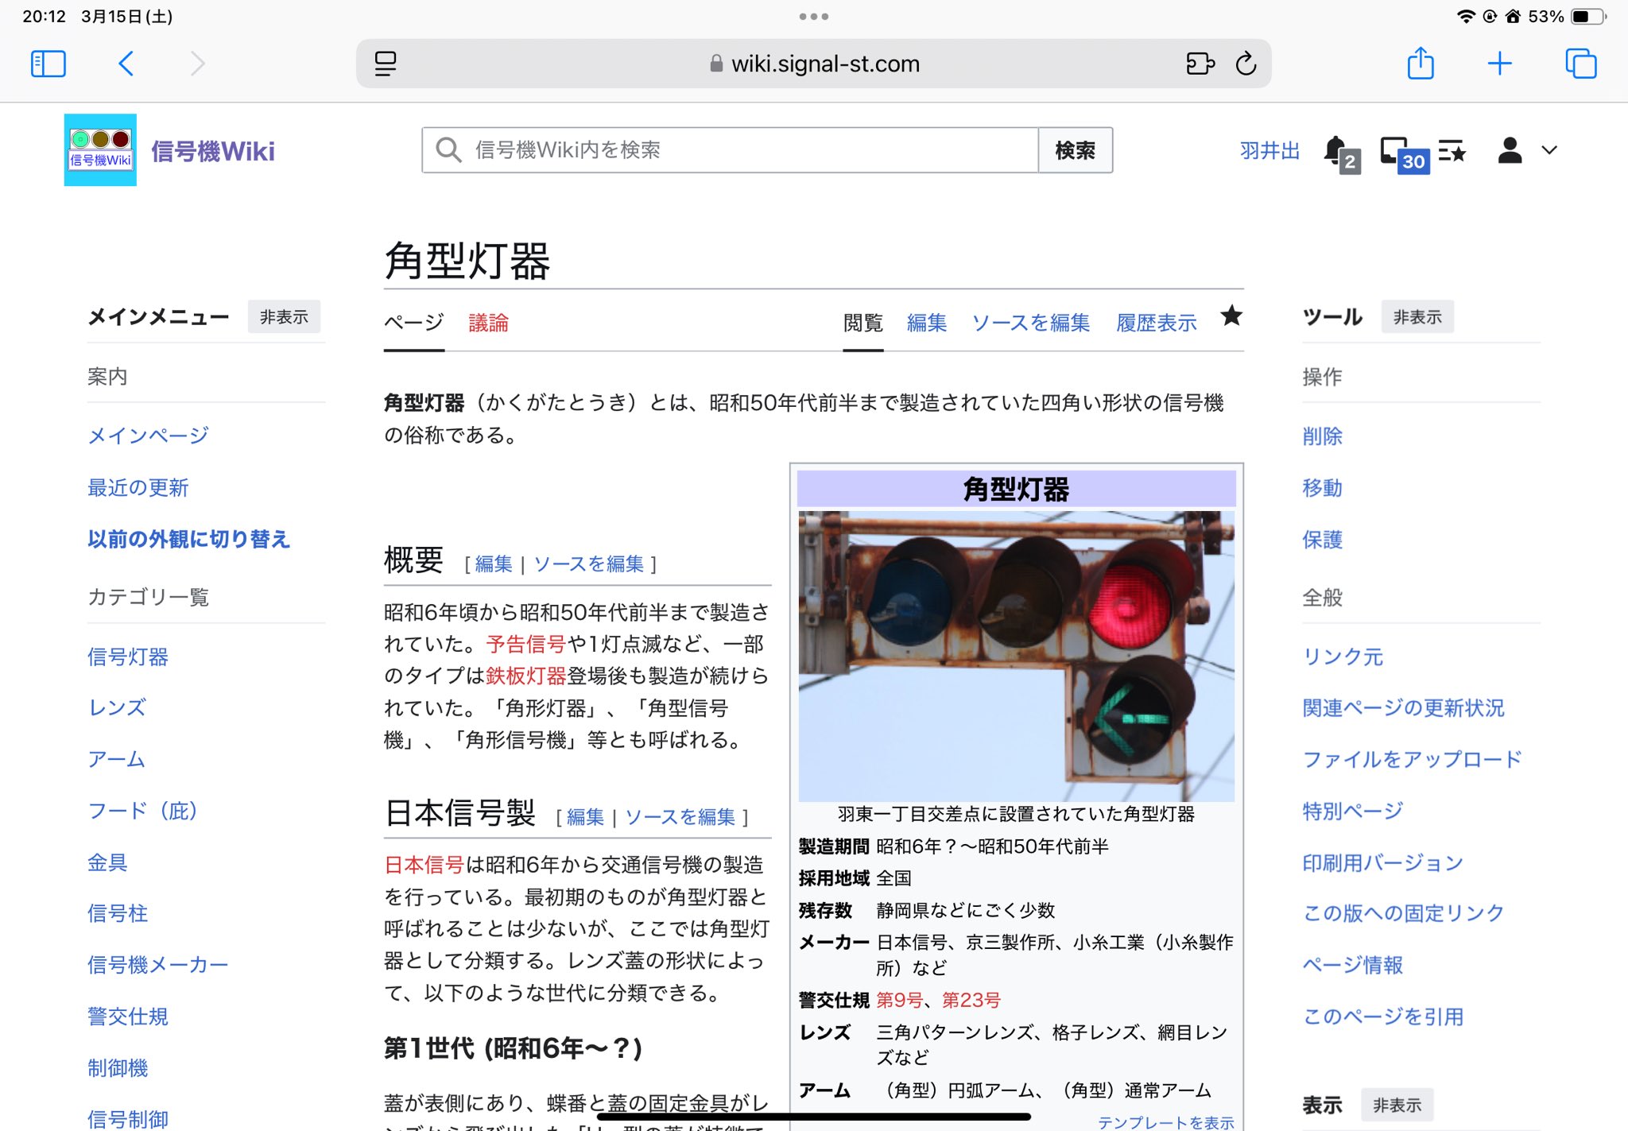Open the 履歴表示 history tab
The width and height of the screenshot is (1628, 1131).
point(1157,323)
